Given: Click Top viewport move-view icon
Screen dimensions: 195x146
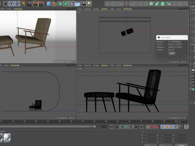Looking at the screenshot, I should coord(179,9).
